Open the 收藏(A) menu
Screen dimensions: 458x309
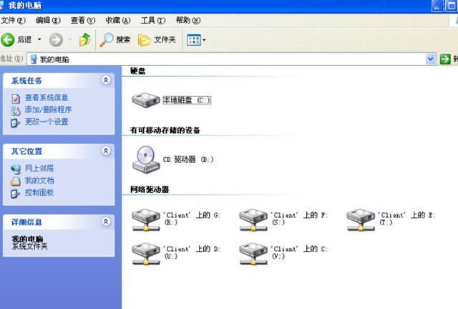click(x=117, y=20)
